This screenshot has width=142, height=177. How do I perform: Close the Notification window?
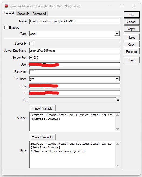coord(134,6)
